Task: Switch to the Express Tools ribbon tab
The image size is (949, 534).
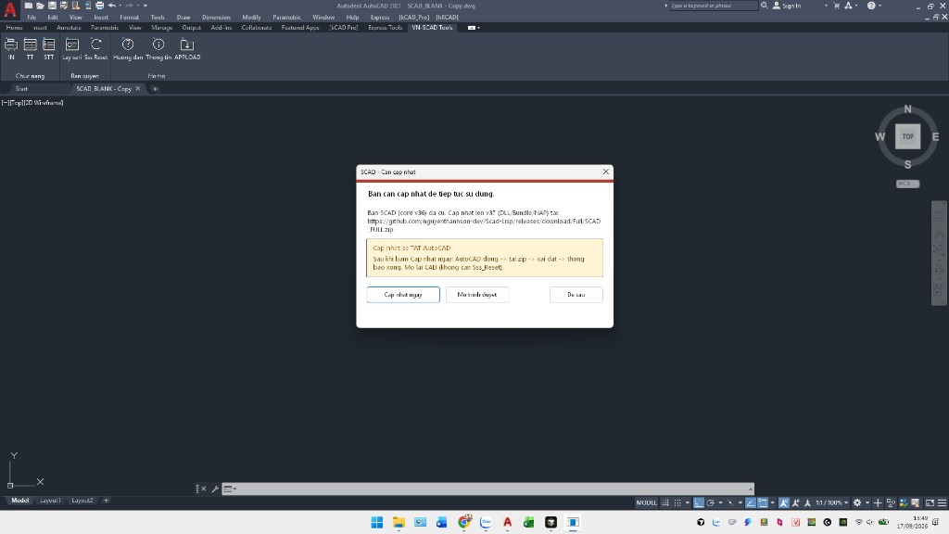Action: [x=385, y=27]
